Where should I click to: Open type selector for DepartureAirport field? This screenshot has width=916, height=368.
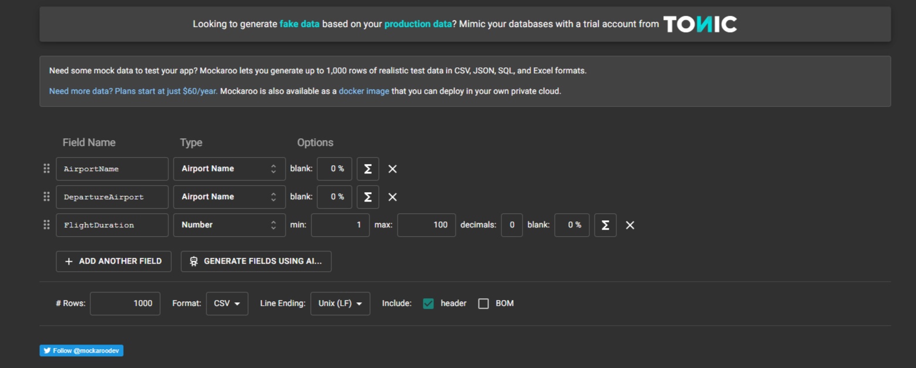tap(229, 197)
